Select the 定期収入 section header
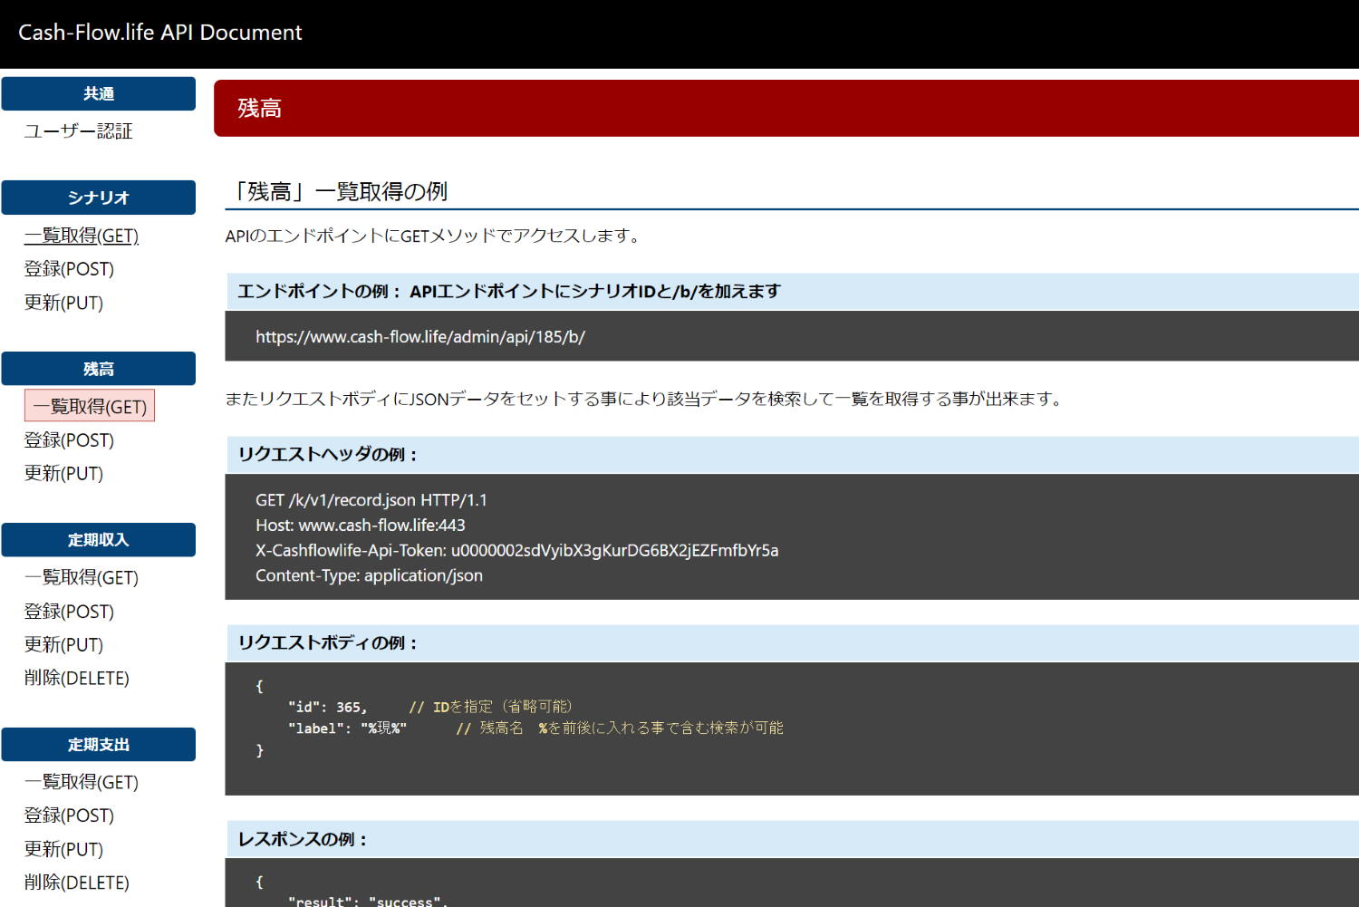The width and height of the screenshot is (1359, 907). [99, 540]
